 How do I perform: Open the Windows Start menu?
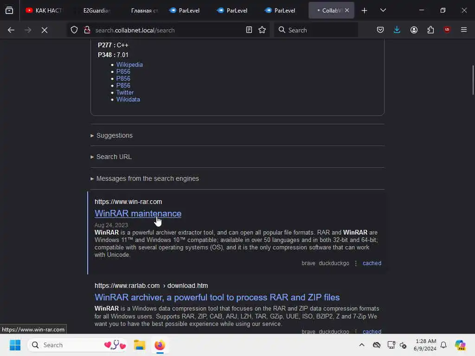point(15,345)
